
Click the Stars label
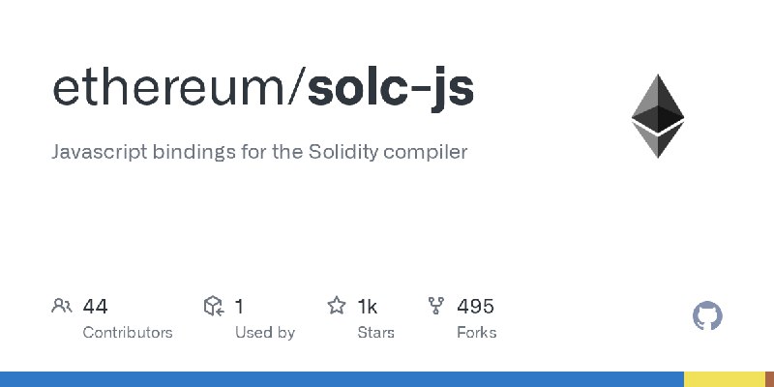(x=375, y=332)
